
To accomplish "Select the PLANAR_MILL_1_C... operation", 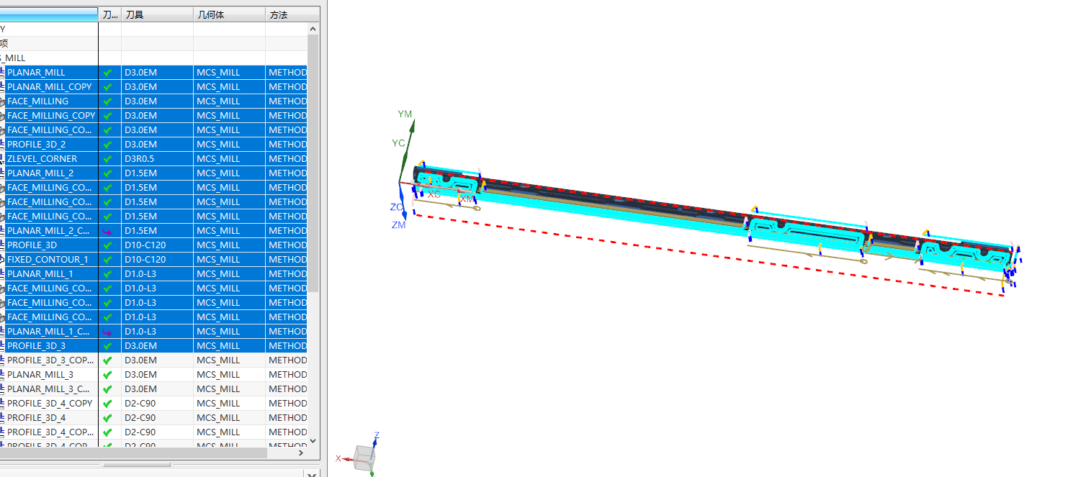I will (50, 332).
